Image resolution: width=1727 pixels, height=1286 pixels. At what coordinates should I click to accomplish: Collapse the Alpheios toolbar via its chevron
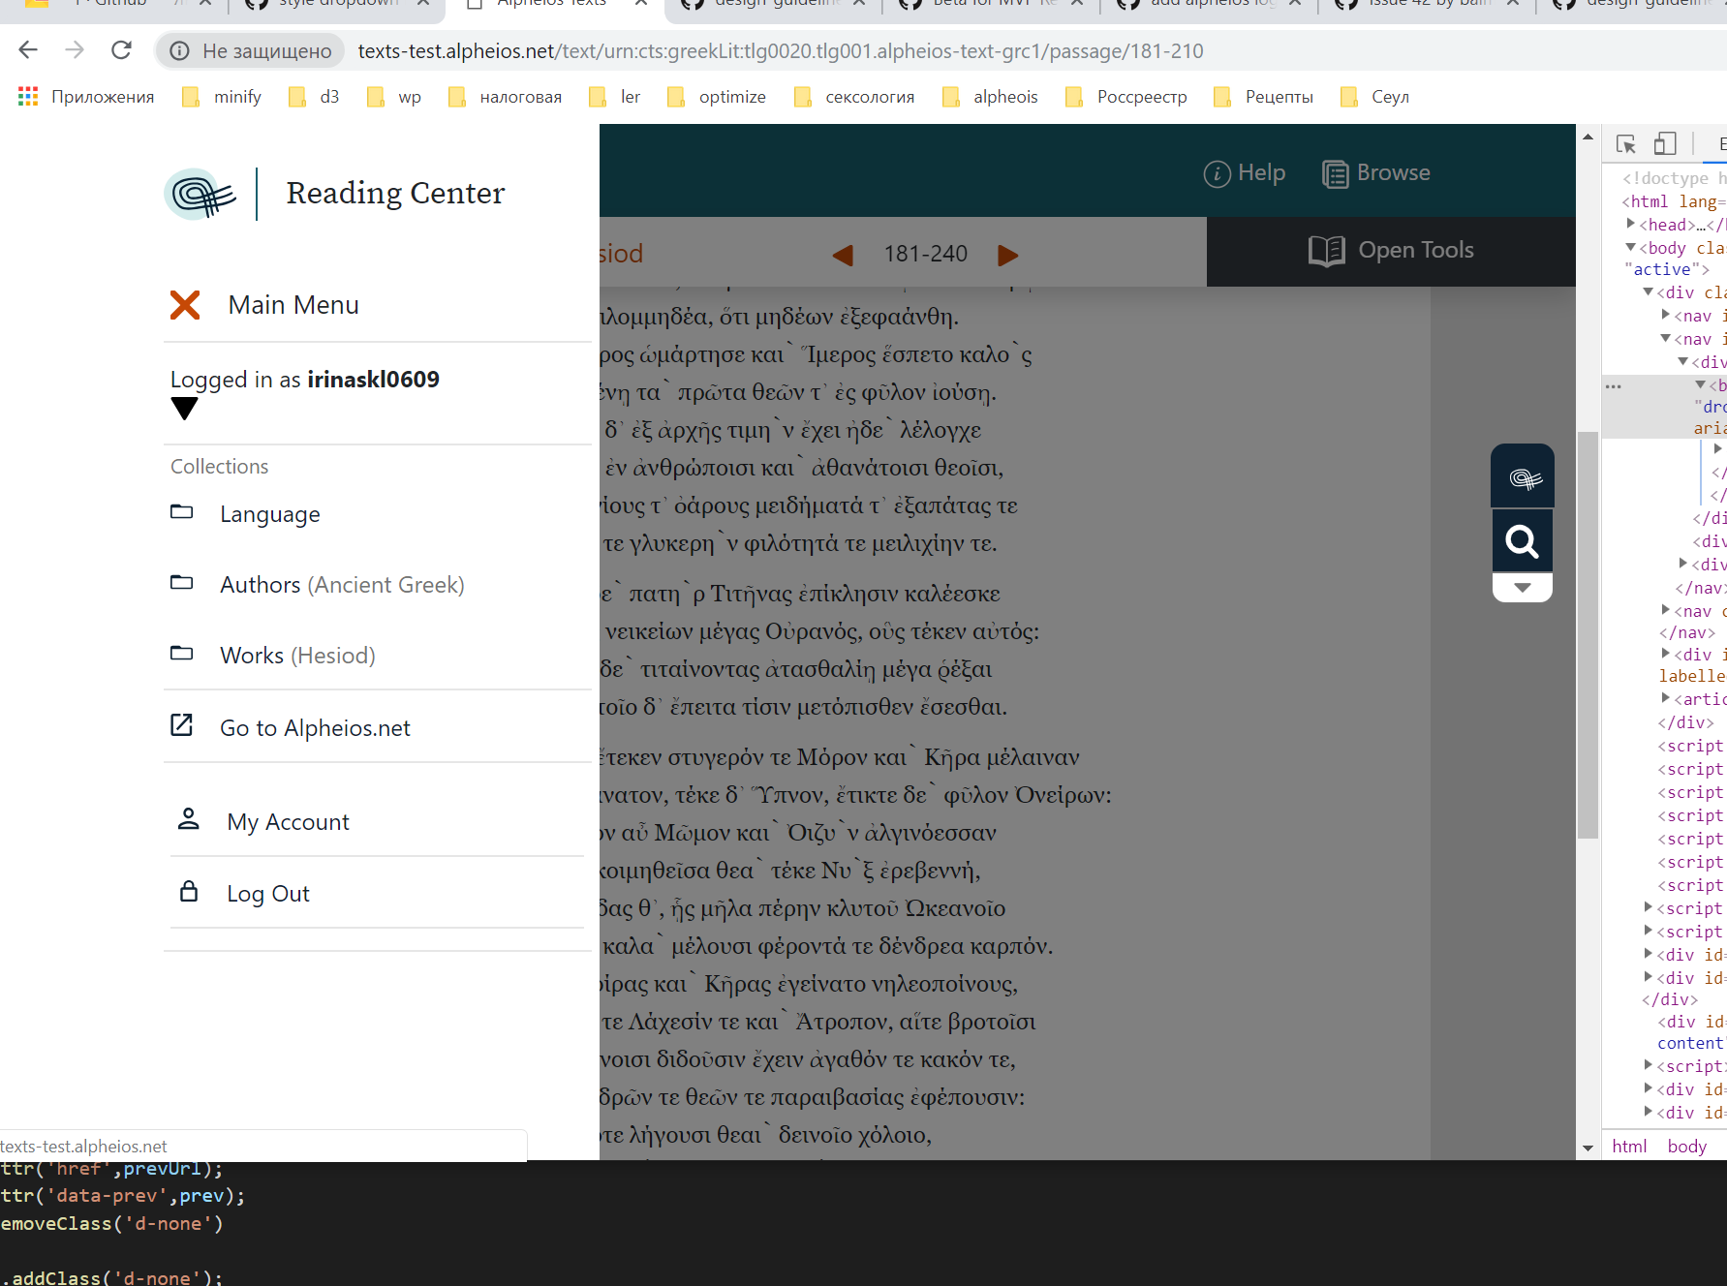[1522, 587]
